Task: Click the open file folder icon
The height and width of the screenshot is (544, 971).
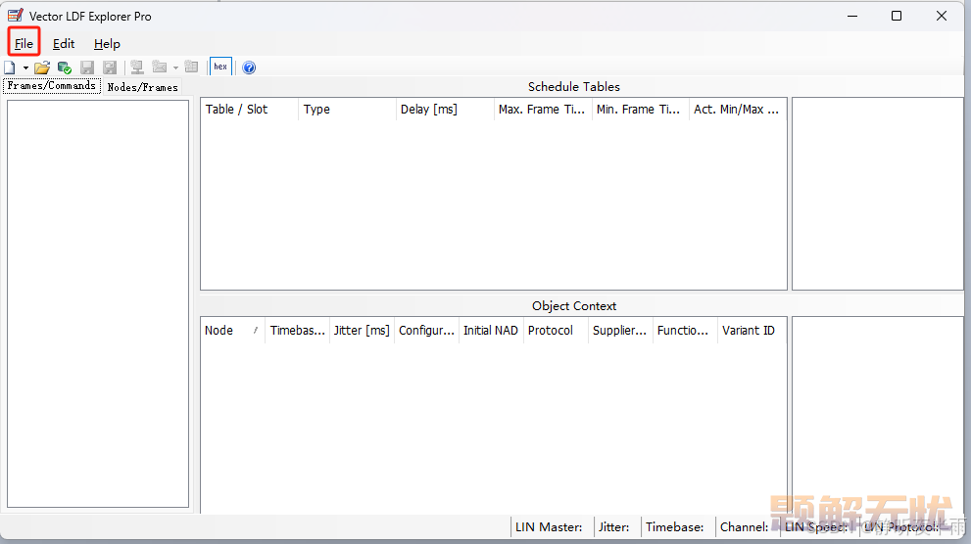Action: click(42, 68)
